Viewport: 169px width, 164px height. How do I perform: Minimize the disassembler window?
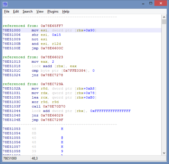[x=143, y=3]
